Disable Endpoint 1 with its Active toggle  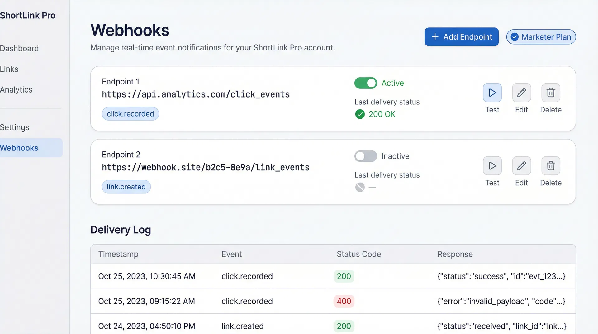tap(366, 83)
